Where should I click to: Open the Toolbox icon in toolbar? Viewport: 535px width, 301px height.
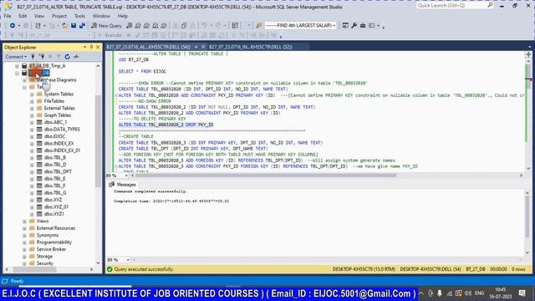[x=363, y=26]
